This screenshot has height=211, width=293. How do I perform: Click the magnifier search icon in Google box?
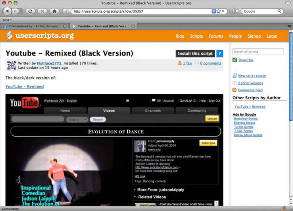tap(279, 11)
